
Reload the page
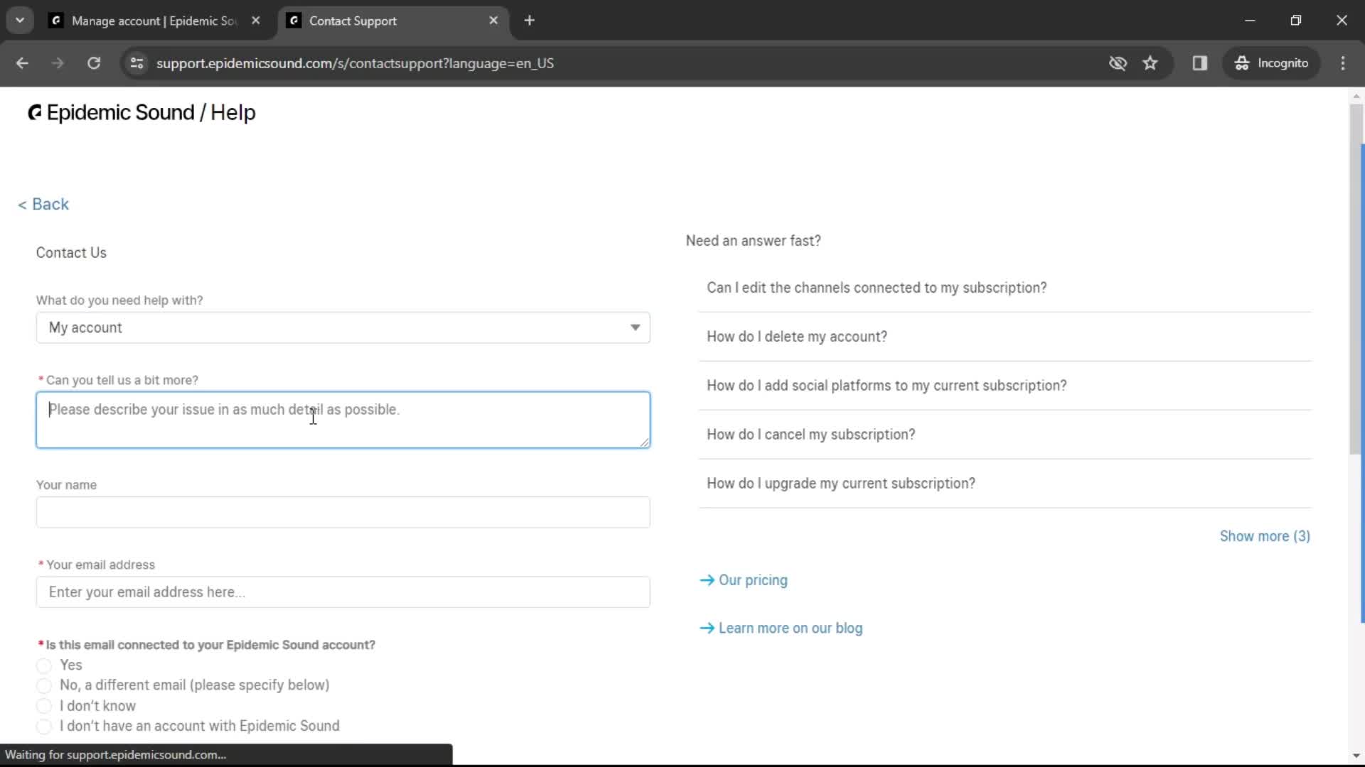(x=94, y=63)
